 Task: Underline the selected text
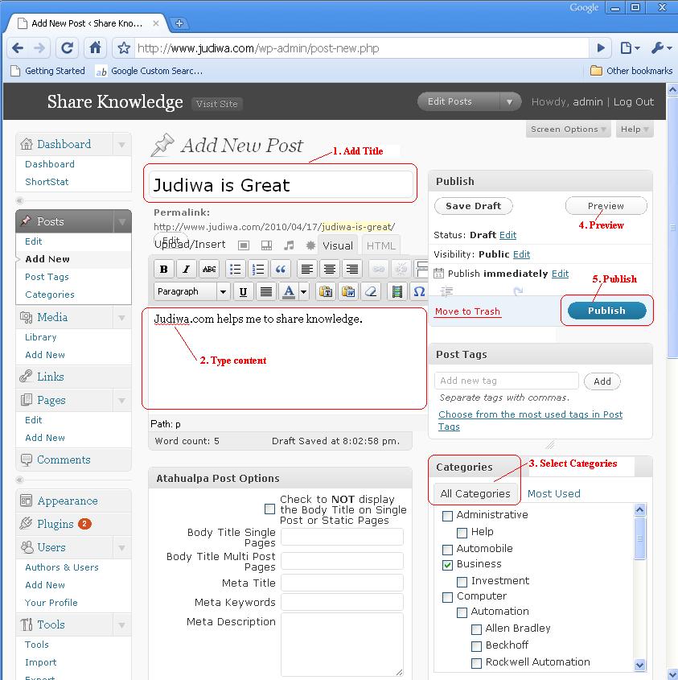243,291
